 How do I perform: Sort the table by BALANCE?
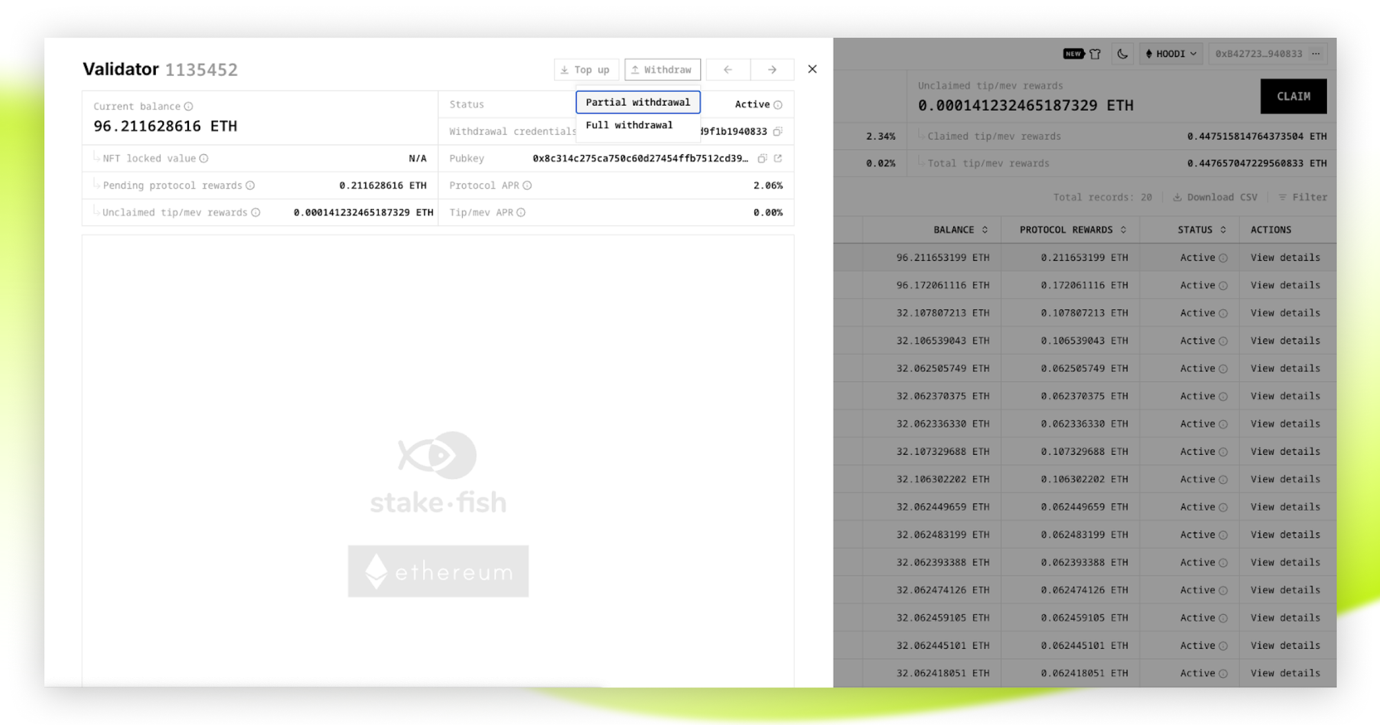[x=960, y=230]
